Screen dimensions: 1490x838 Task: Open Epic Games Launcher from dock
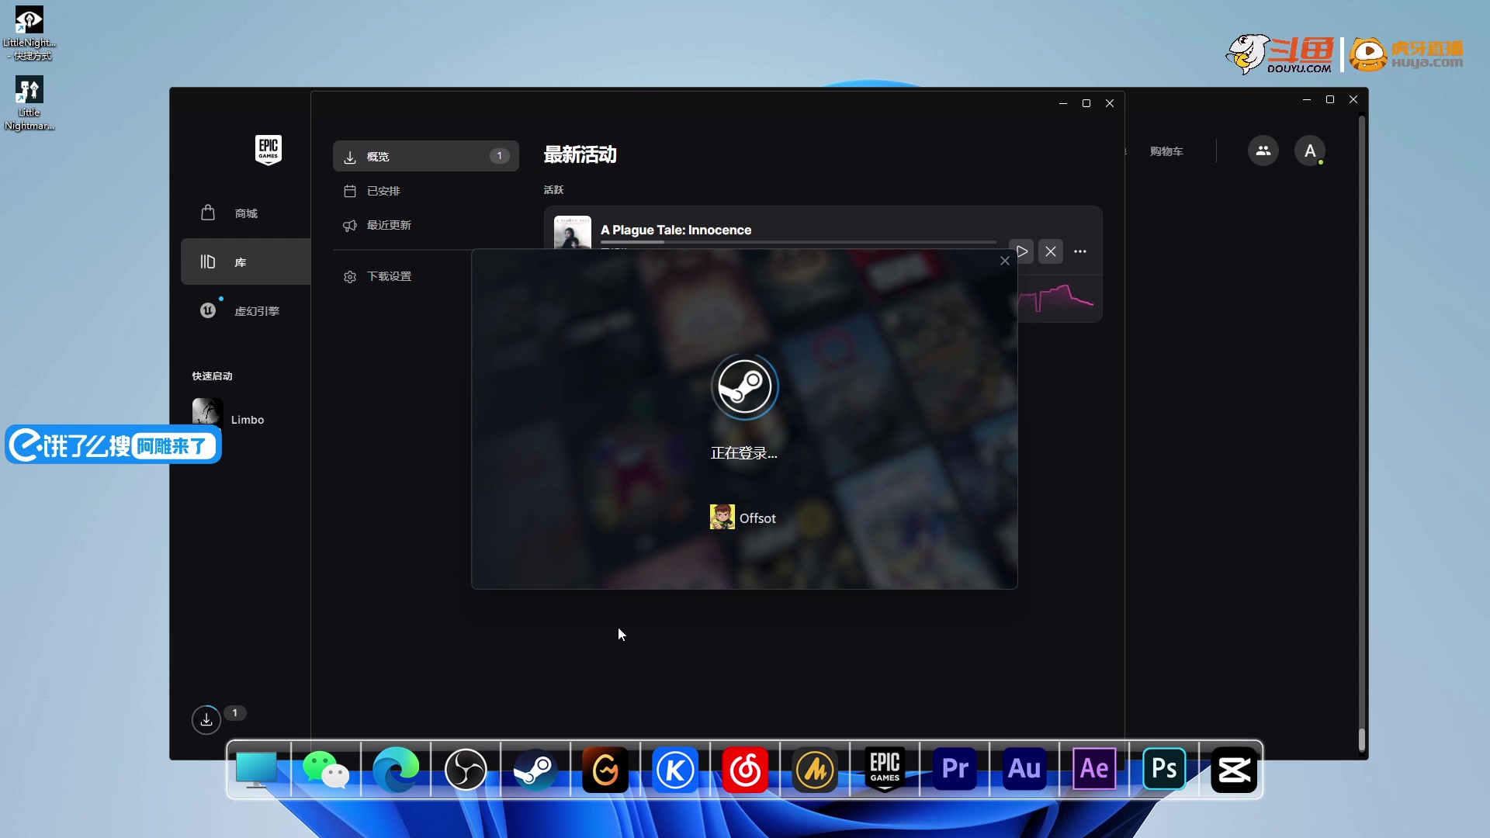click(885, 770)
